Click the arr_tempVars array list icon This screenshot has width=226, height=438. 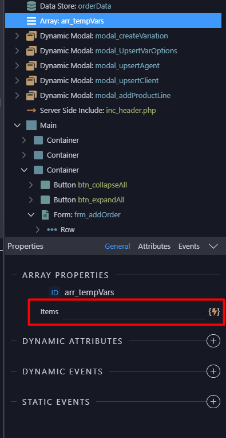[31, 21]
